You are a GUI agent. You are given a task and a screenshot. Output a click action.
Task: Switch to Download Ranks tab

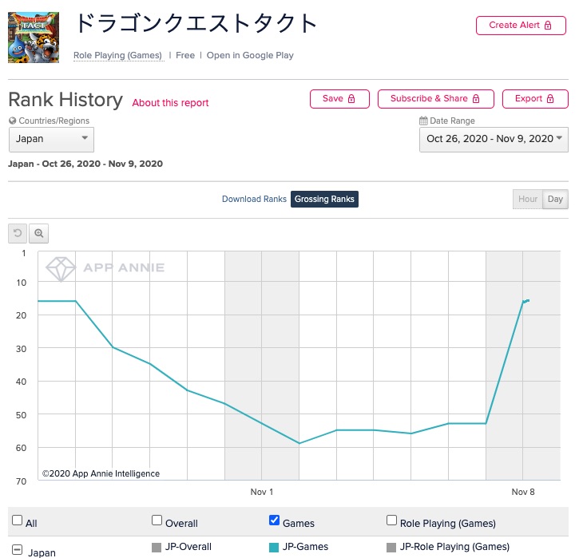tap(254, 199)
